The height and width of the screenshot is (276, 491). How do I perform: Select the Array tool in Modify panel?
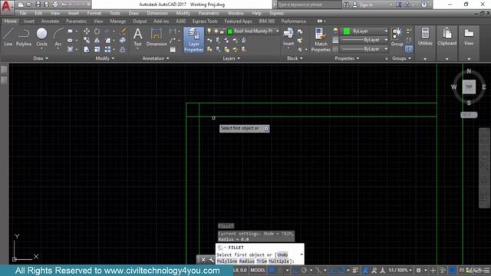(x=107, y=49)
